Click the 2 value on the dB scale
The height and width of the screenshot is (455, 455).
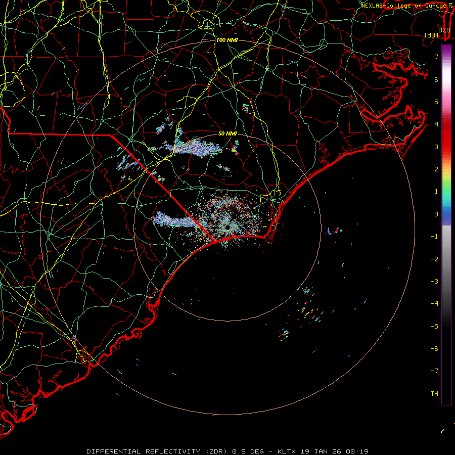[x=436, y=169]
